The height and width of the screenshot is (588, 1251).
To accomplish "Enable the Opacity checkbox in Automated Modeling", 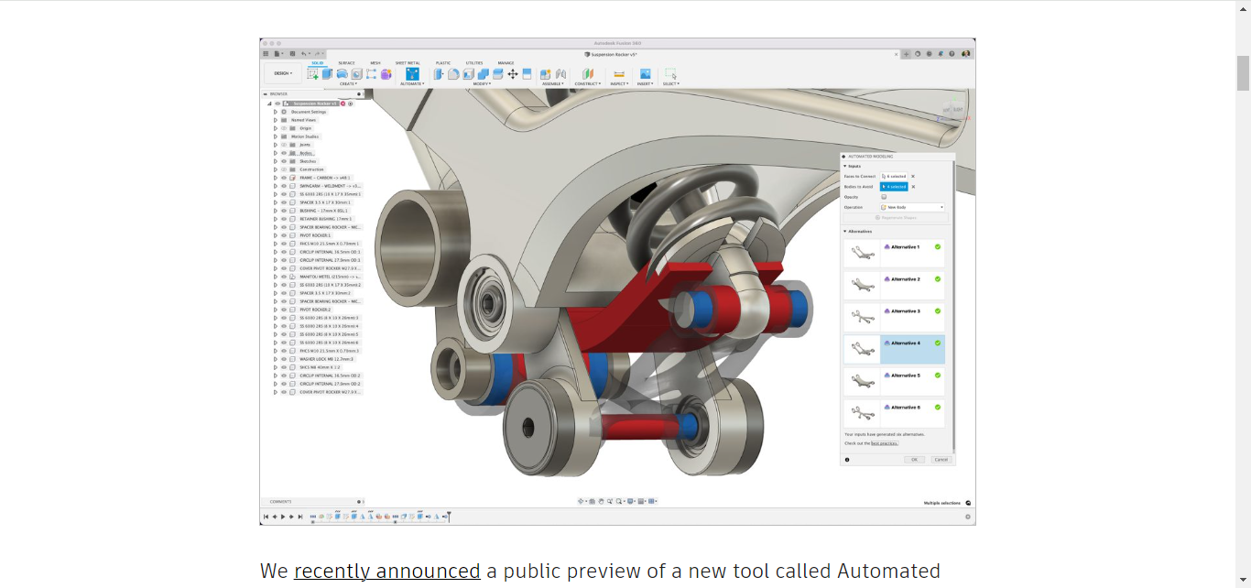I will pyautogui.click(x=884, y=197).
